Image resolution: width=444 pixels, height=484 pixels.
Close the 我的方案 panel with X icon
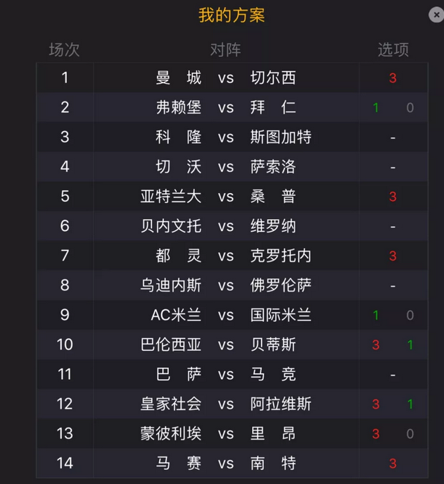pyautogui.click(x=436, y=15)
